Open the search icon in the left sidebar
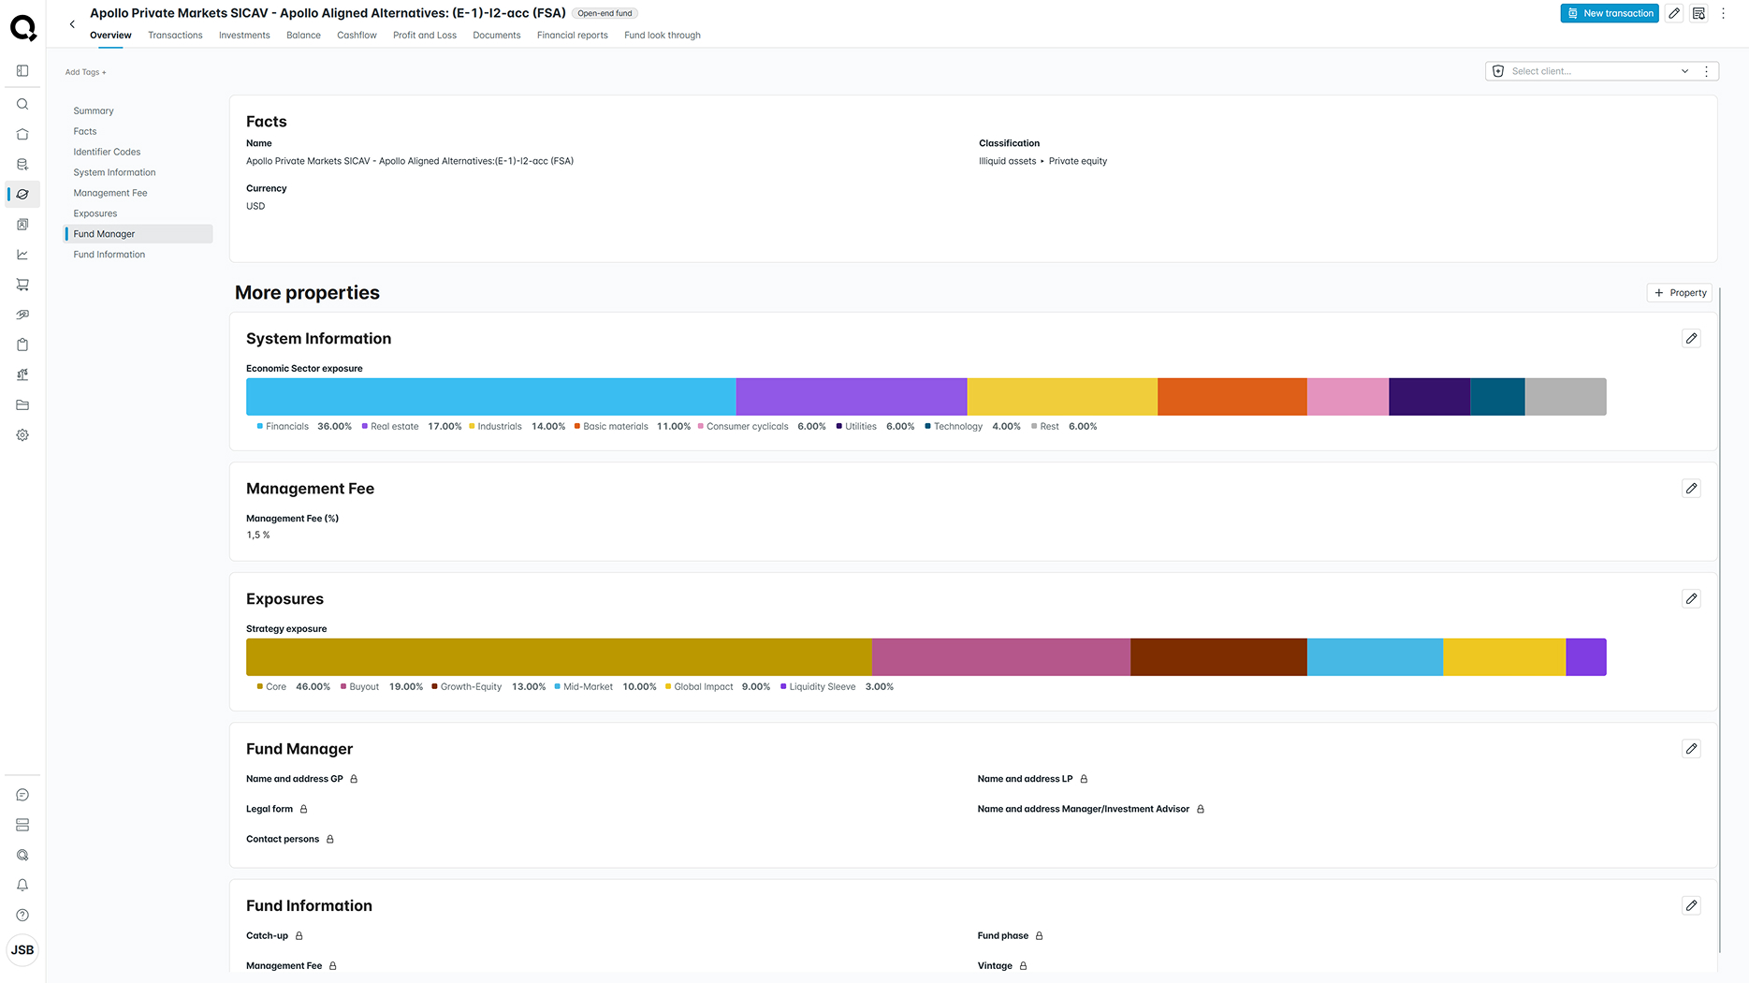The width and height of the screenshot is (1749, 983). pos(22,104)
